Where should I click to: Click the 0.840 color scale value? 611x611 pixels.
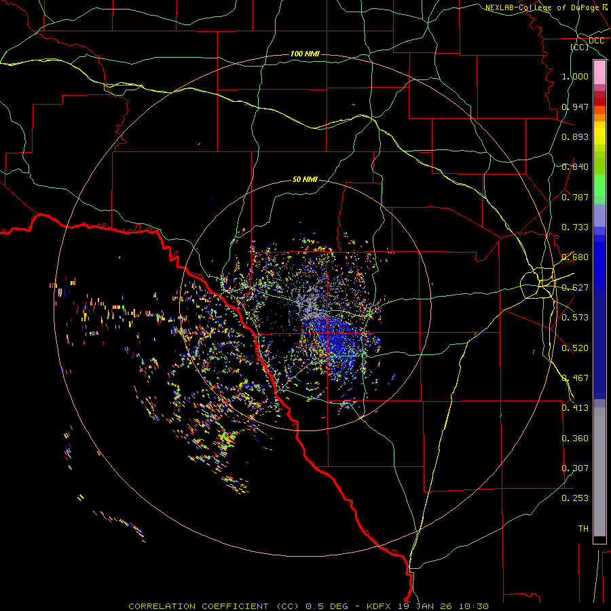[575, 167]
